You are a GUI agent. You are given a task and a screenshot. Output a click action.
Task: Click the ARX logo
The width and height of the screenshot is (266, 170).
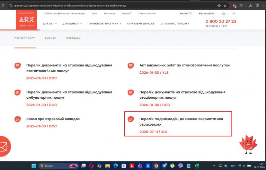coord(26,20)
